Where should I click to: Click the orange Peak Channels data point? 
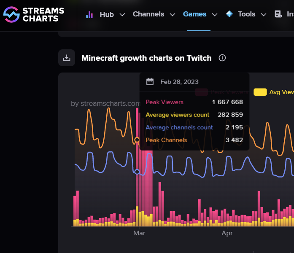pos(137,140)
